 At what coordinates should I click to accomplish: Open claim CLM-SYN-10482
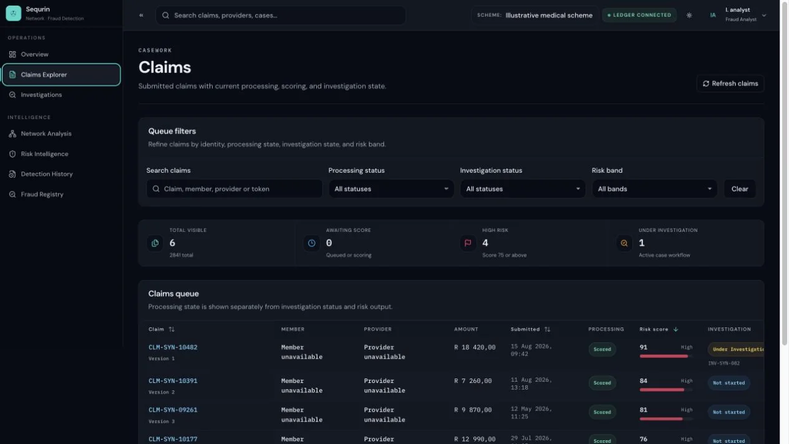point(173,347)
